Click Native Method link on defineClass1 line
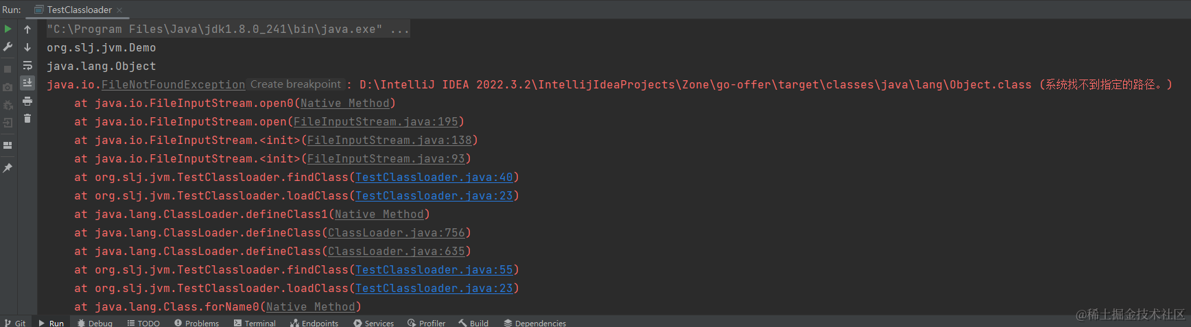1191x327 pixels. (379, 215)
